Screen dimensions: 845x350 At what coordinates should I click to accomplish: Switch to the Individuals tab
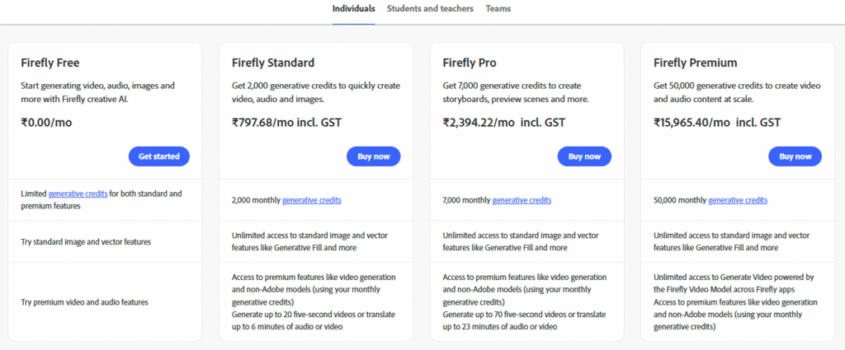click(353, 8)
